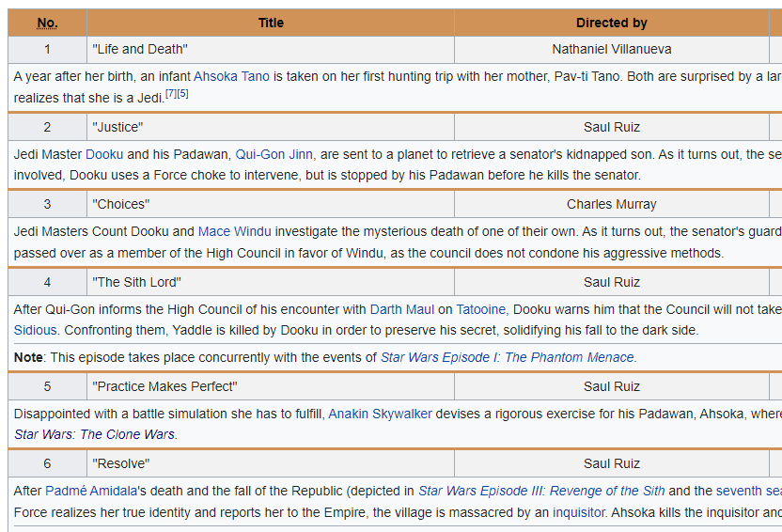Click the Title column header
782x532 pixels.
271,23
